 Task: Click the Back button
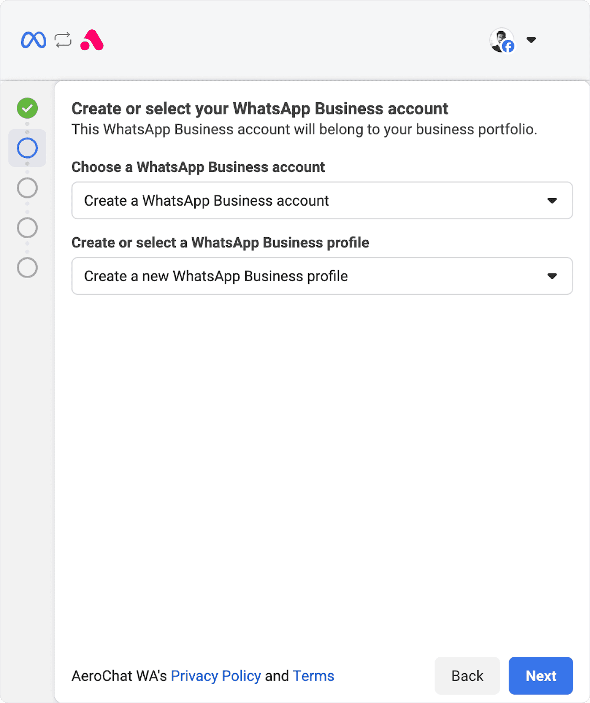click(x=467, y=676)
